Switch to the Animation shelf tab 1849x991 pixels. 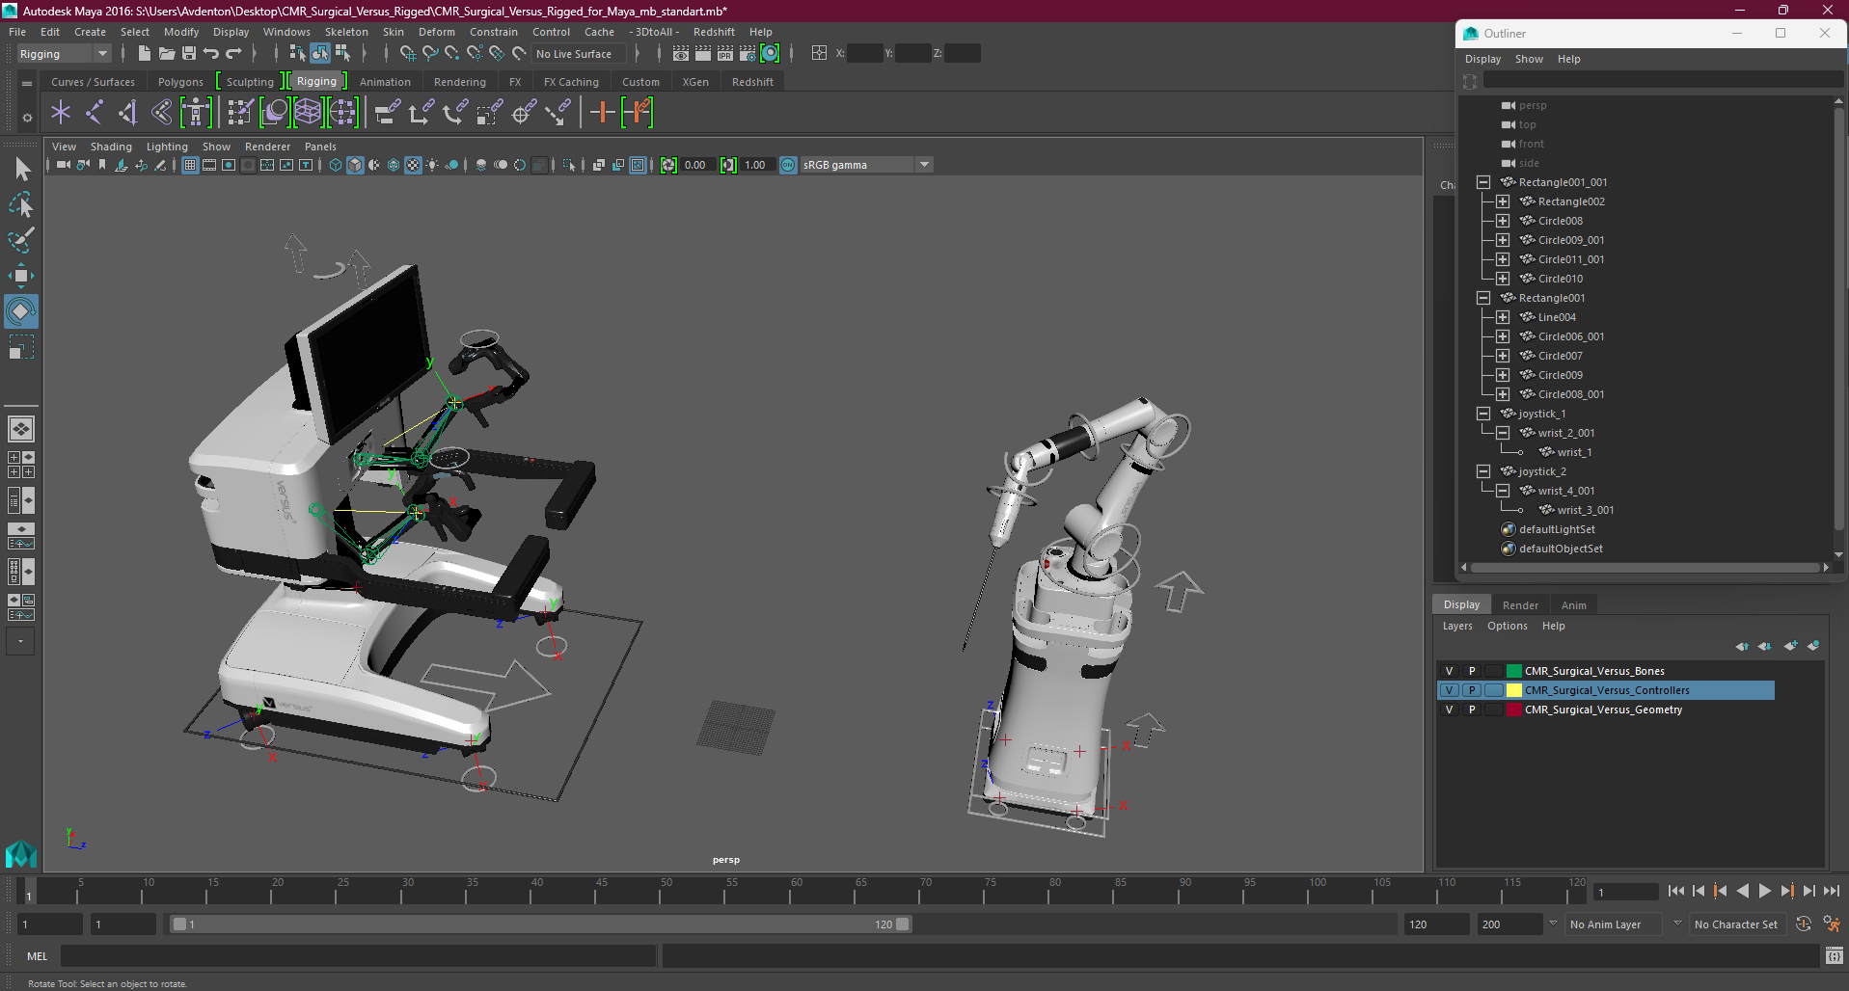point(385,82)
